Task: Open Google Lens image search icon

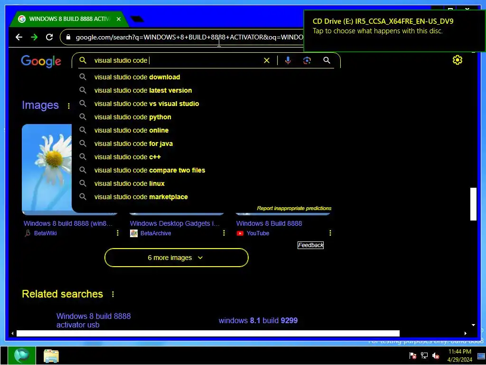Action: point(307,60)
